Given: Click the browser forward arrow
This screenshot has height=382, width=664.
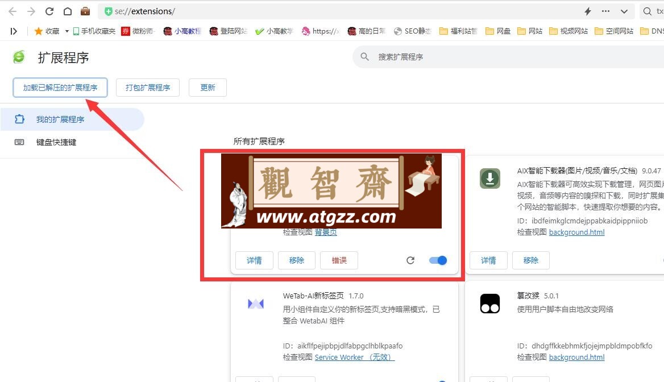Looking at the screenshot, I should (x=31, y=11).
